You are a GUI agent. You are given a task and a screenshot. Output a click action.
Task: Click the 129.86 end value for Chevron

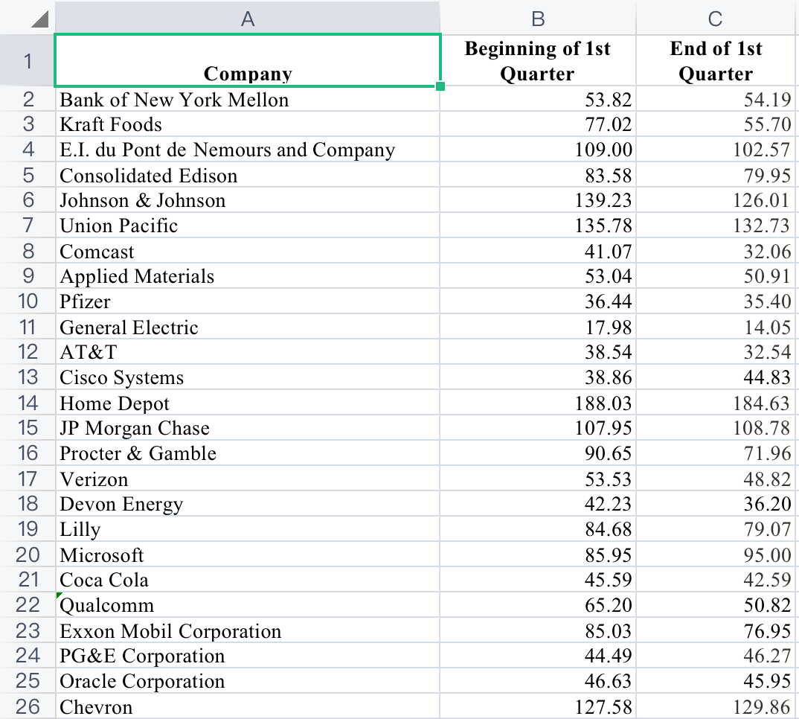716,706
